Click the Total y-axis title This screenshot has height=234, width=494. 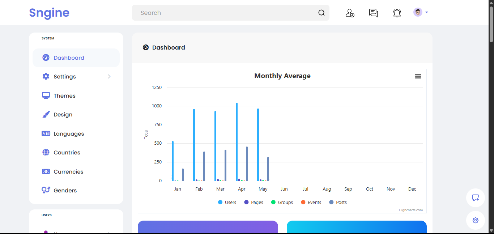[x=146, y=134]
